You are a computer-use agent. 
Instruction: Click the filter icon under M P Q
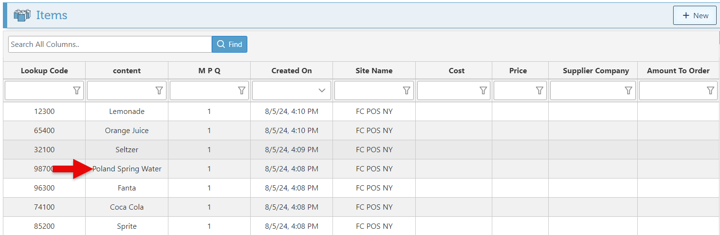(x=242, y=90)
